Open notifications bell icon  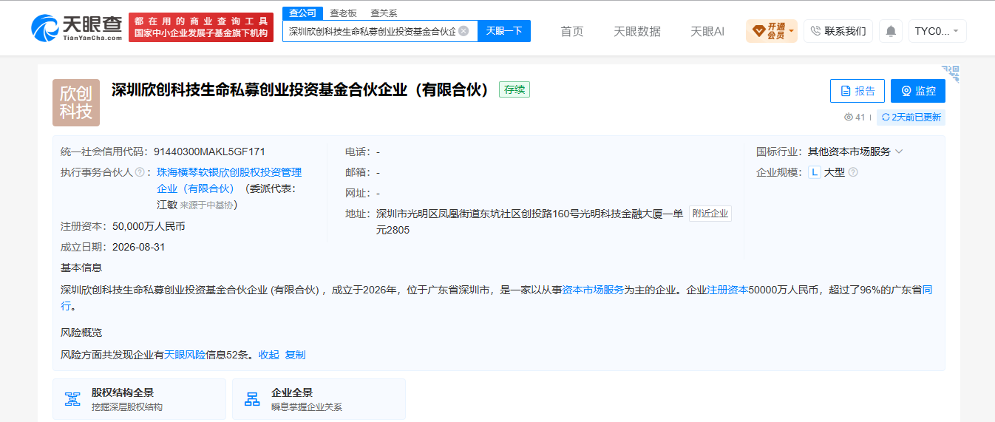click(x=891, y=31)
